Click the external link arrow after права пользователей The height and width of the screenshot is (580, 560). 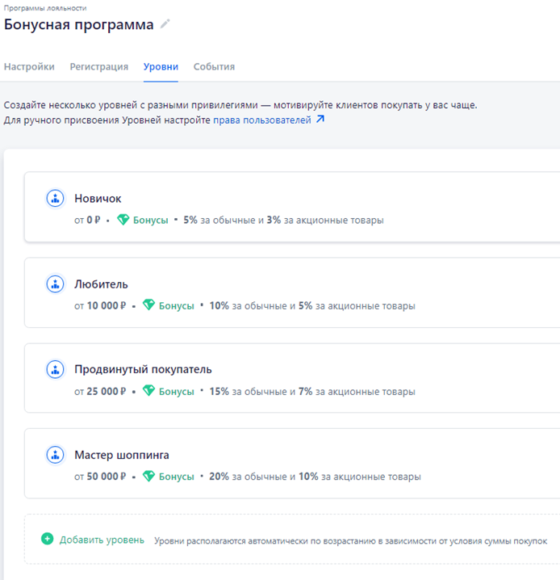coord(320,119)
